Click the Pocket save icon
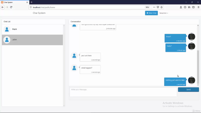The width and height of the screenshot is (201, 113). coord(158,7)
